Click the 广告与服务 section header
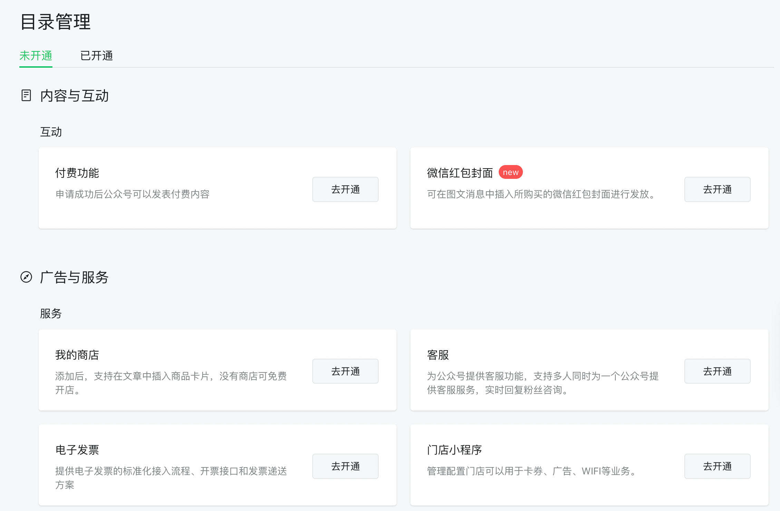Screen dimensions: 780x511 click(74, 277)
